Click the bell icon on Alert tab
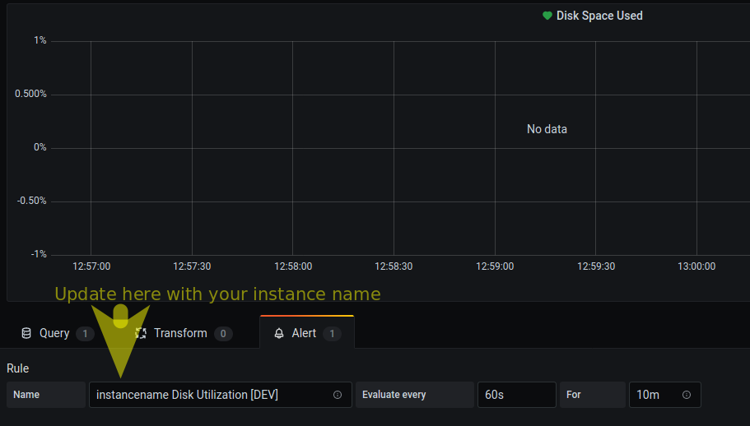Image resolution: width=750 pixels, height=426 pixels. coord(279,333)
